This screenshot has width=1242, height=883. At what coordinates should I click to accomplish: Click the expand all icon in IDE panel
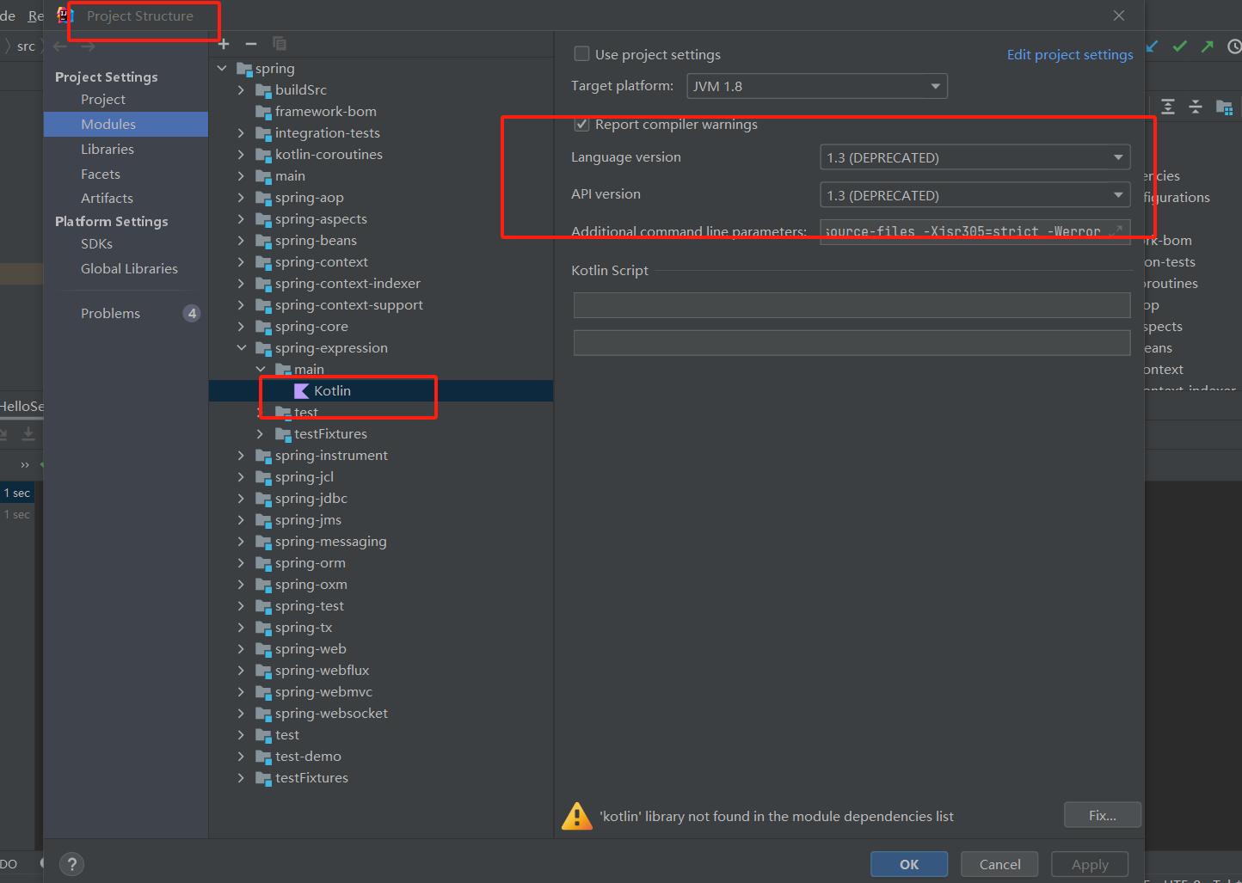pos(1168,107)
